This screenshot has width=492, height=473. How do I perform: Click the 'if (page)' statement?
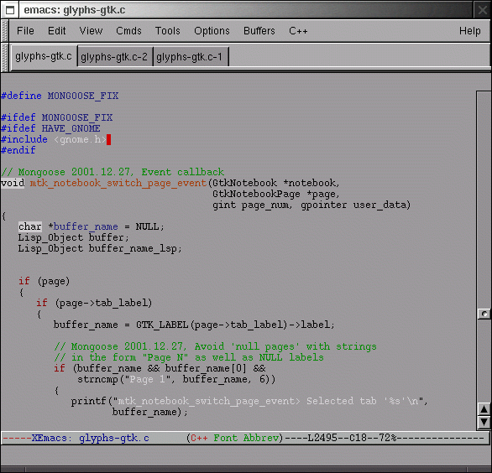tap(44, 281)
